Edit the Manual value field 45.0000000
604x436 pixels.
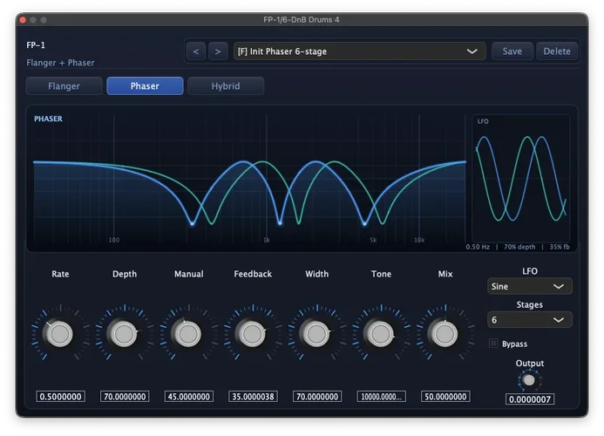click(189, 397)
